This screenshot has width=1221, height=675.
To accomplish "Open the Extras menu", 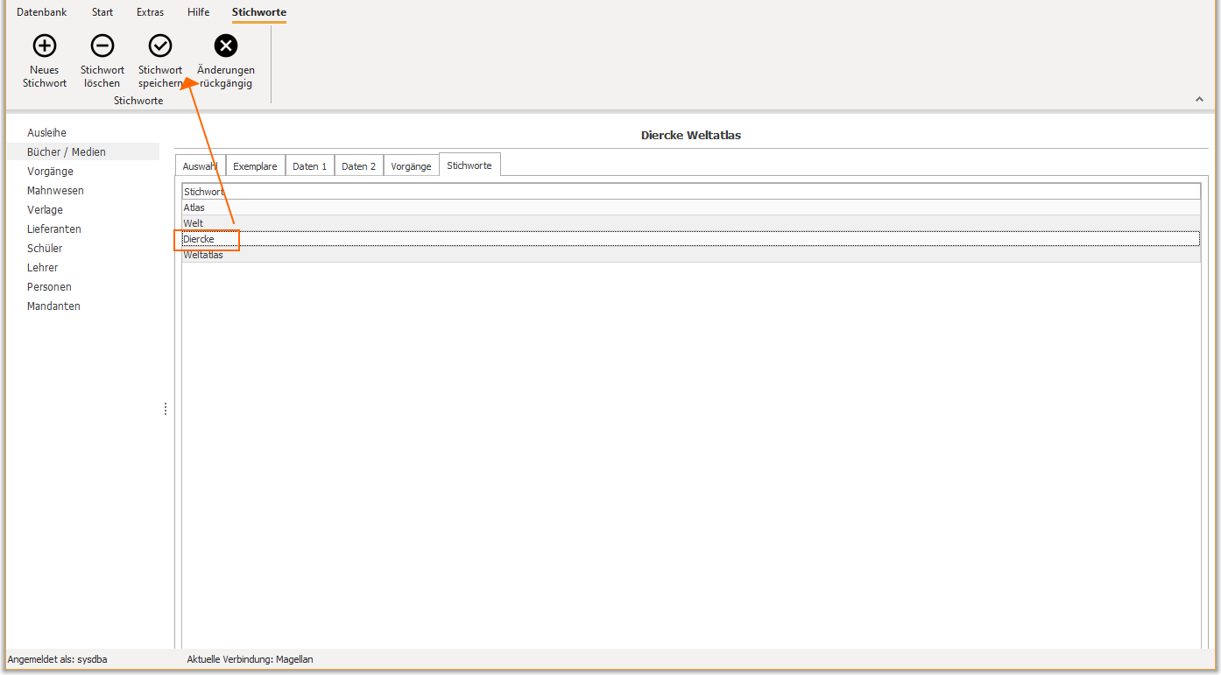I will 150,12.
